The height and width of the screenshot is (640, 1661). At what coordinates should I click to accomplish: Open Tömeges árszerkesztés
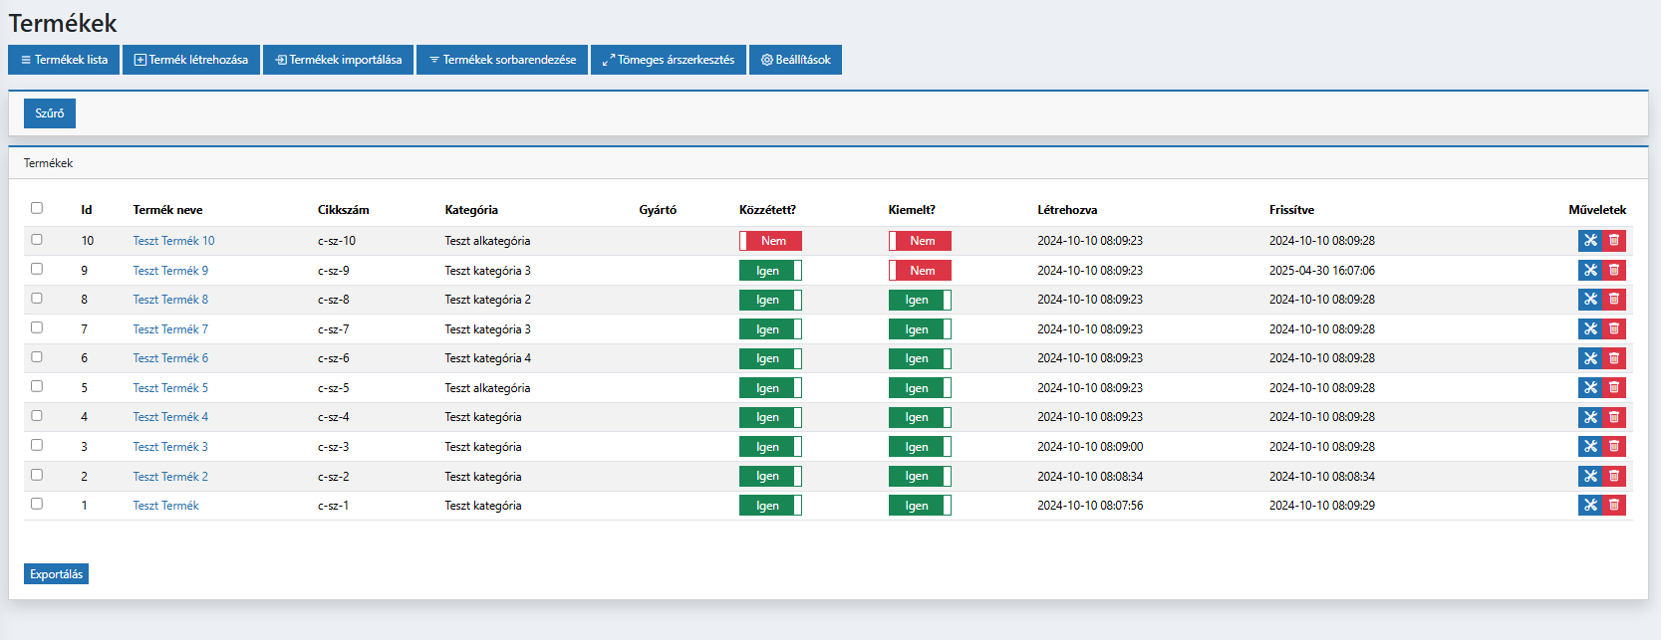[669, 60]
